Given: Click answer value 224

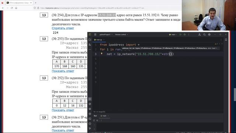Looking at the screenshot, I should click(56, 33).
